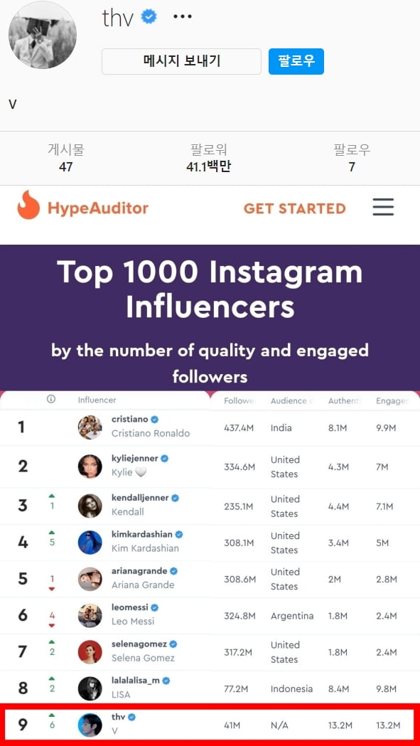Click Cristiano Ronaldo's avatar in the ranking
Viewport: 420px width, 746px height.
click(90, 427)
